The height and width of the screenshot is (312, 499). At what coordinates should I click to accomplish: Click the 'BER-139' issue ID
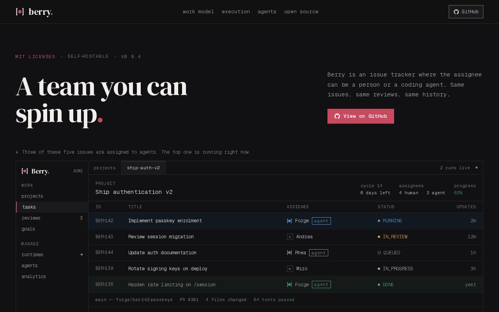tap(104, 269)
